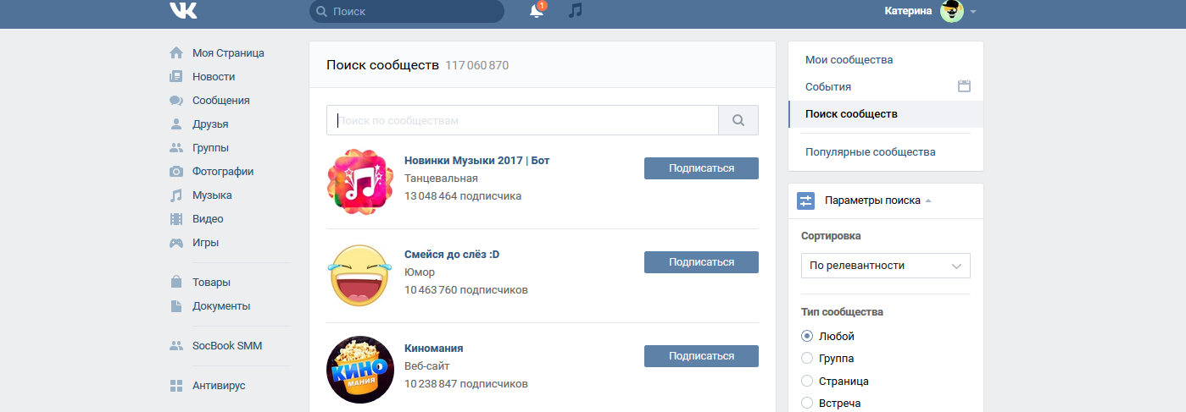Screen dimensions: 1186x412
Task: Click the people icon beside Группы
Action: tap(176, 147)
